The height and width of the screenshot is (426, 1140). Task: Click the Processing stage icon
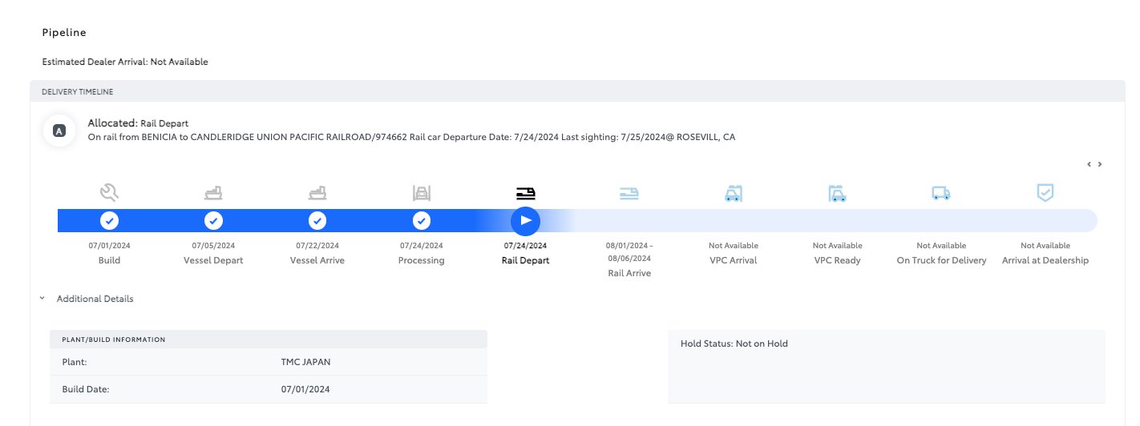pyautogui.click(x=422, y=192)
